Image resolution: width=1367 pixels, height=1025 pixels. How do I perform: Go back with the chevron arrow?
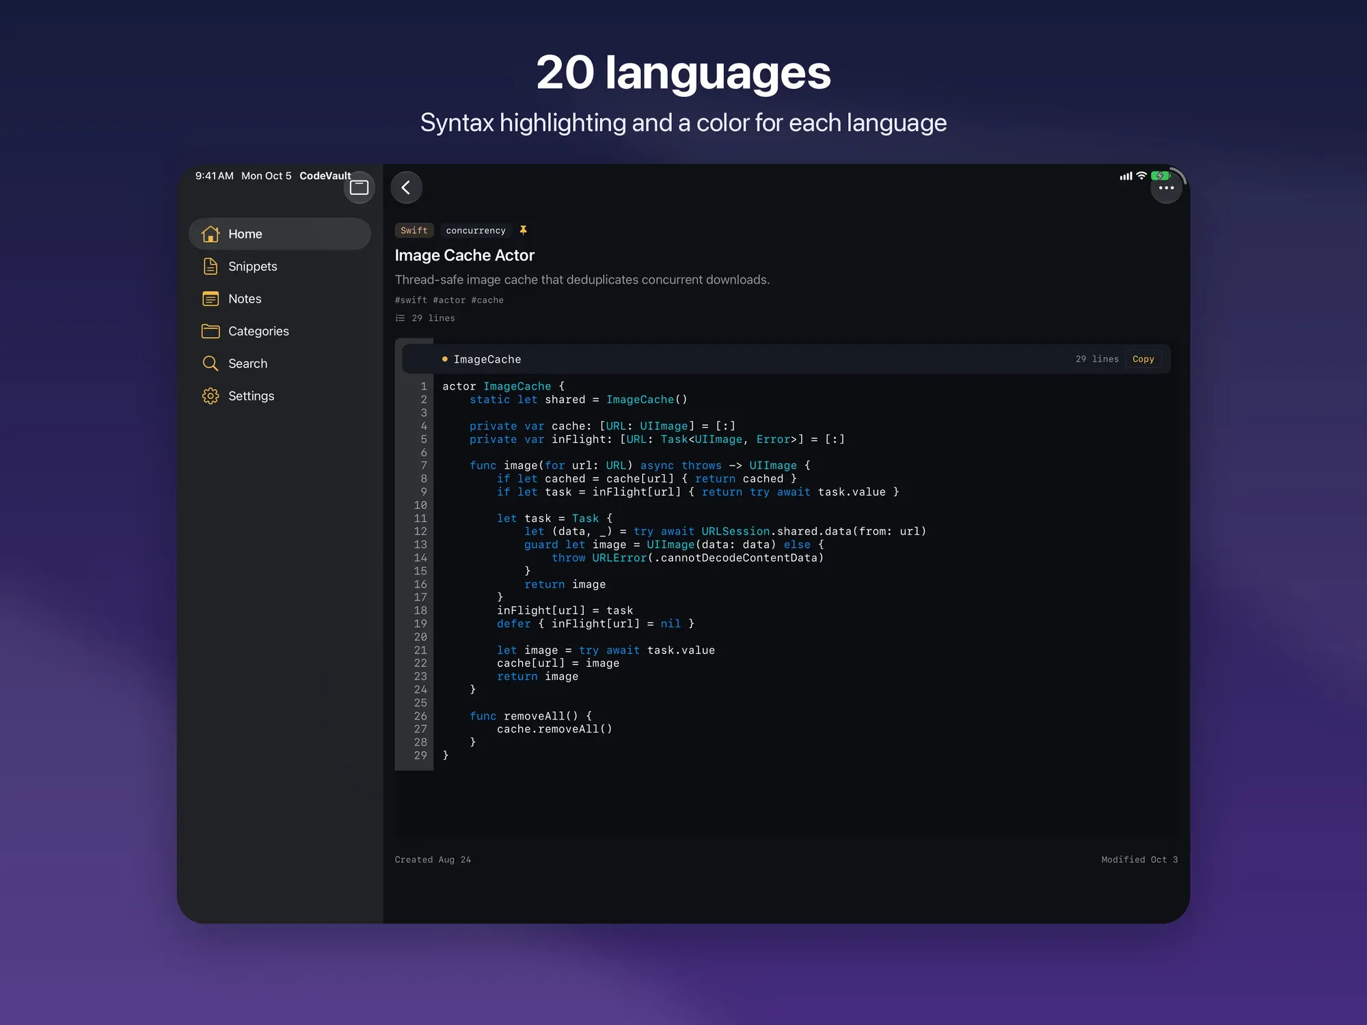pyautogui.click(x=406, y=187)
